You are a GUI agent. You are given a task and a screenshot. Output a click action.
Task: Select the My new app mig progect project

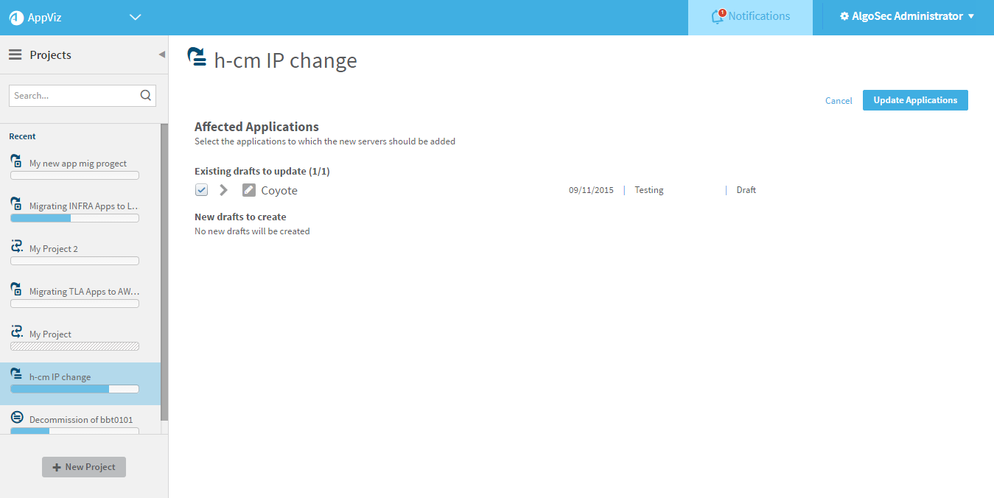(77, 164)
